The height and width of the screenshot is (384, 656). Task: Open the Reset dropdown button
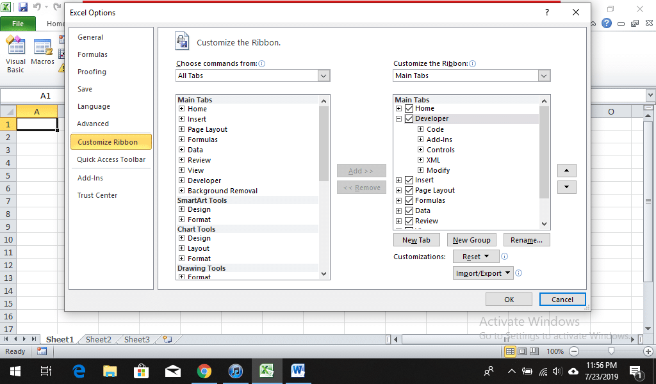coord(476,257)
